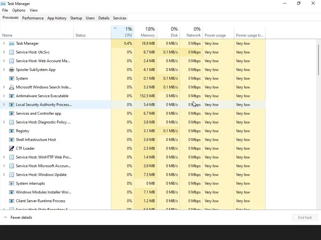Switch to the Users tab
This screenshot has width=321, height=240.
[x=90, y=18]
